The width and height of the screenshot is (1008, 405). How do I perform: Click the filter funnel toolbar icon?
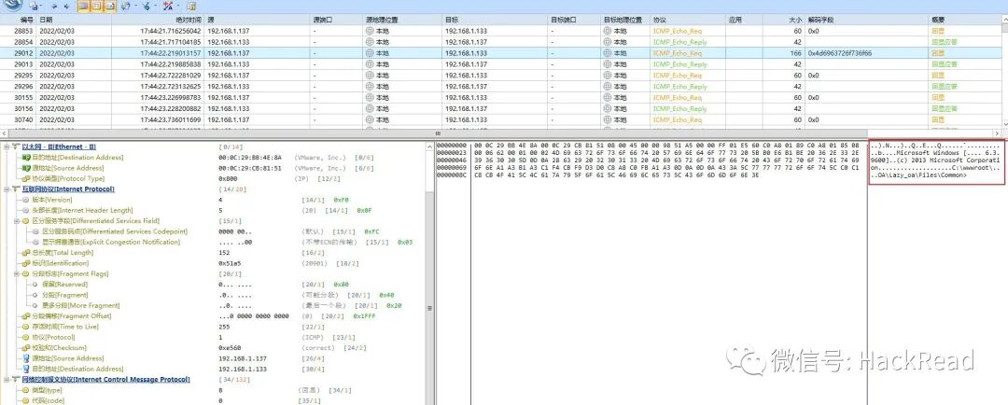coord(146,7)
